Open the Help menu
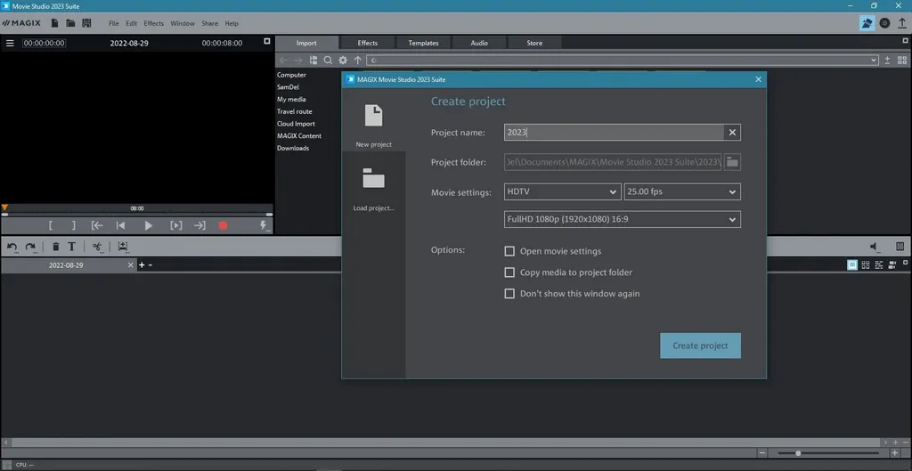The width and height of the screenshot is (912, 471). tap(232, 24)
